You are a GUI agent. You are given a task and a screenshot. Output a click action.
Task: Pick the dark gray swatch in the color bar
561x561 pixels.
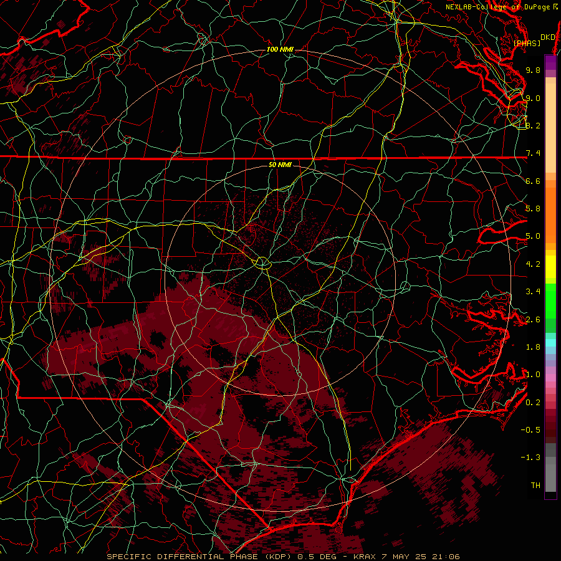pyautogui.click(x=550, y=450)
